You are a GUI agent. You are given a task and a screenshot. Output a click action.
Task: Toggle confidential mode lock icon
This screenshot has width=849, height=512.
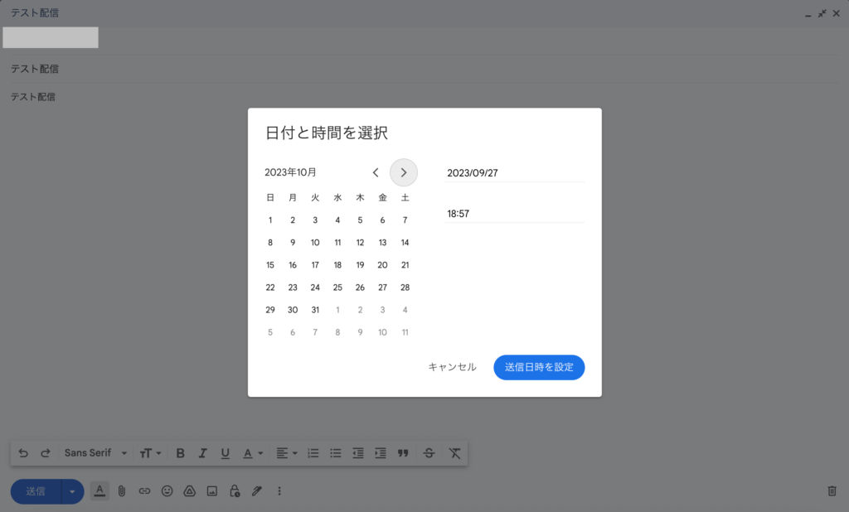click(235, 490)
